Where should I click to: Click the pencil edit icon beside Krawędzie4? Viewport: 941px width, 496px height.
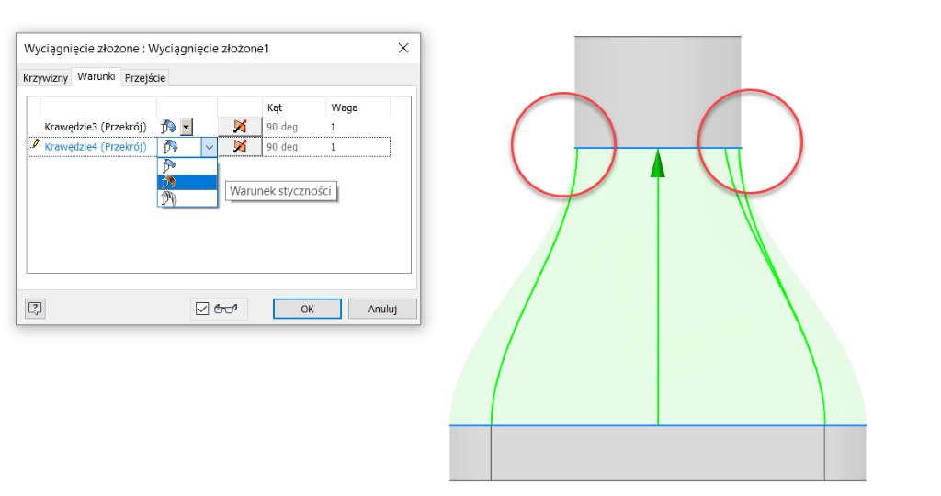click(x=35, y=145)
